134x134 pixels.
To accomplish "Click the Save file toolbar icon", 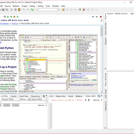I will (x=3, y=10).
